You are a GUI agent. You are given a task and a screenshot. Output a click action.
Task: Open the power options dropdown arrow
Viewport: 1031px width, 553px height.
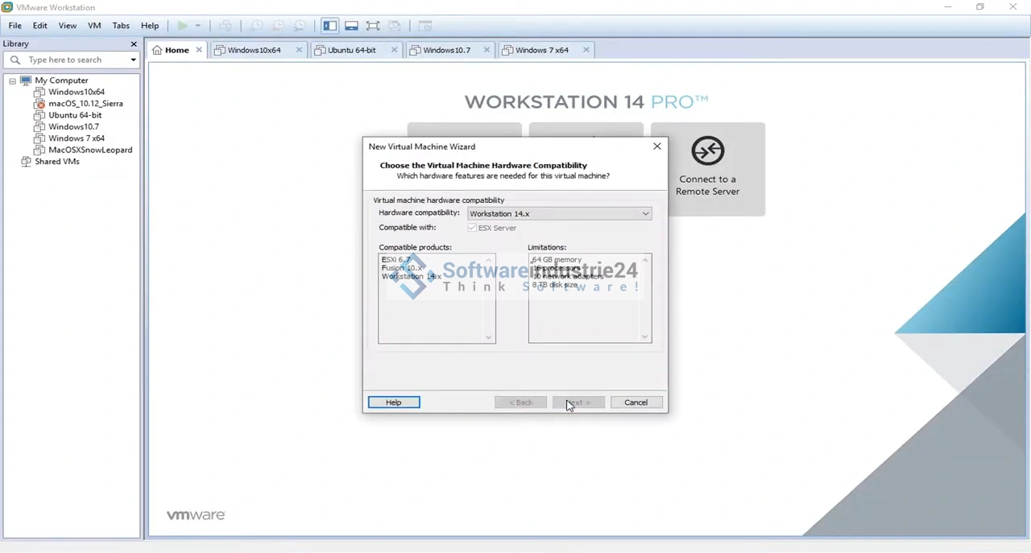coord(197,26)
